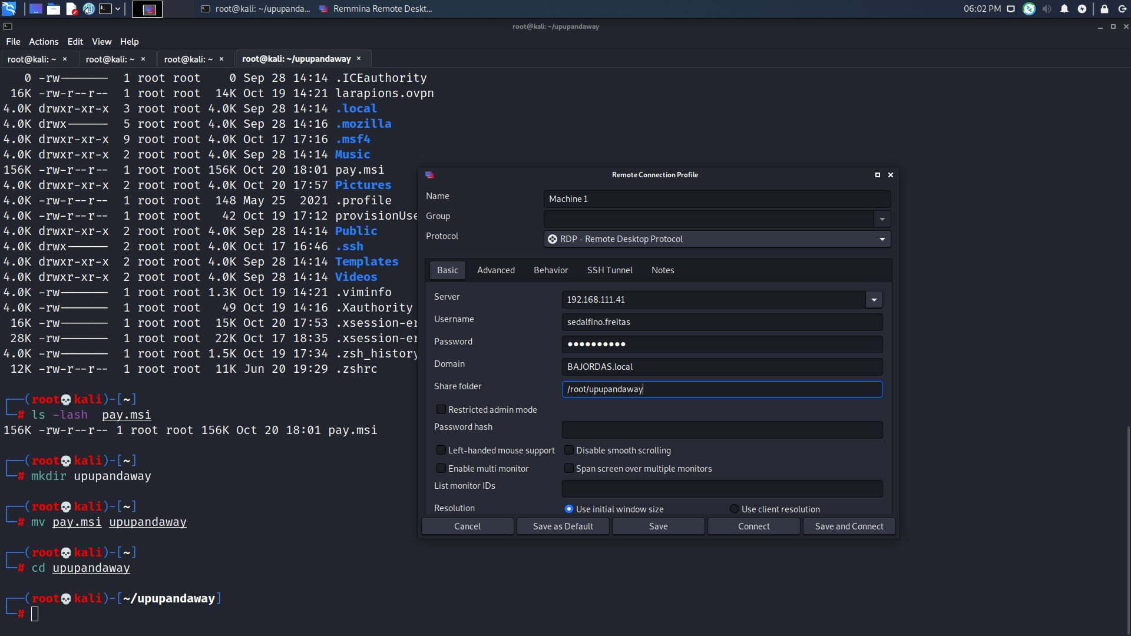
Task: Enable Span screen over multiple monitors
Action: [x=570, y=468]
